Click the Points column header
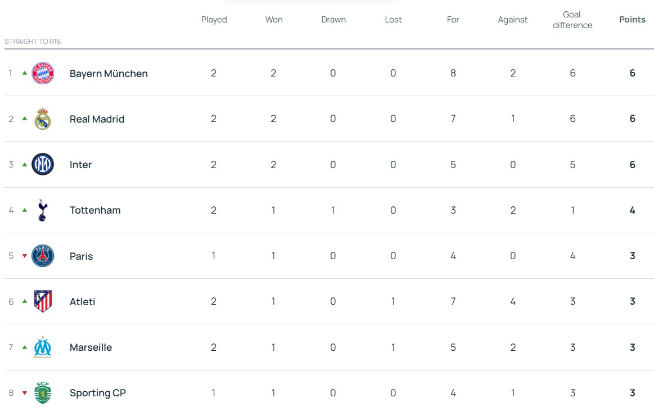Image resolution: width=654 pixels, height=416 pixels. tap(632, 20)
